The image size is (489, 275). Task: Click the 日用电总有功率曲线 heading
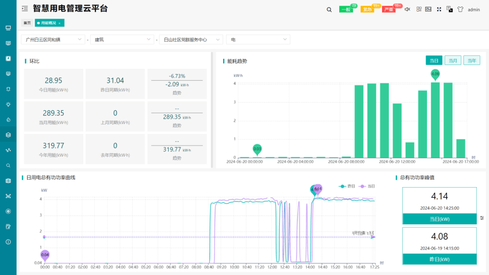51,177
